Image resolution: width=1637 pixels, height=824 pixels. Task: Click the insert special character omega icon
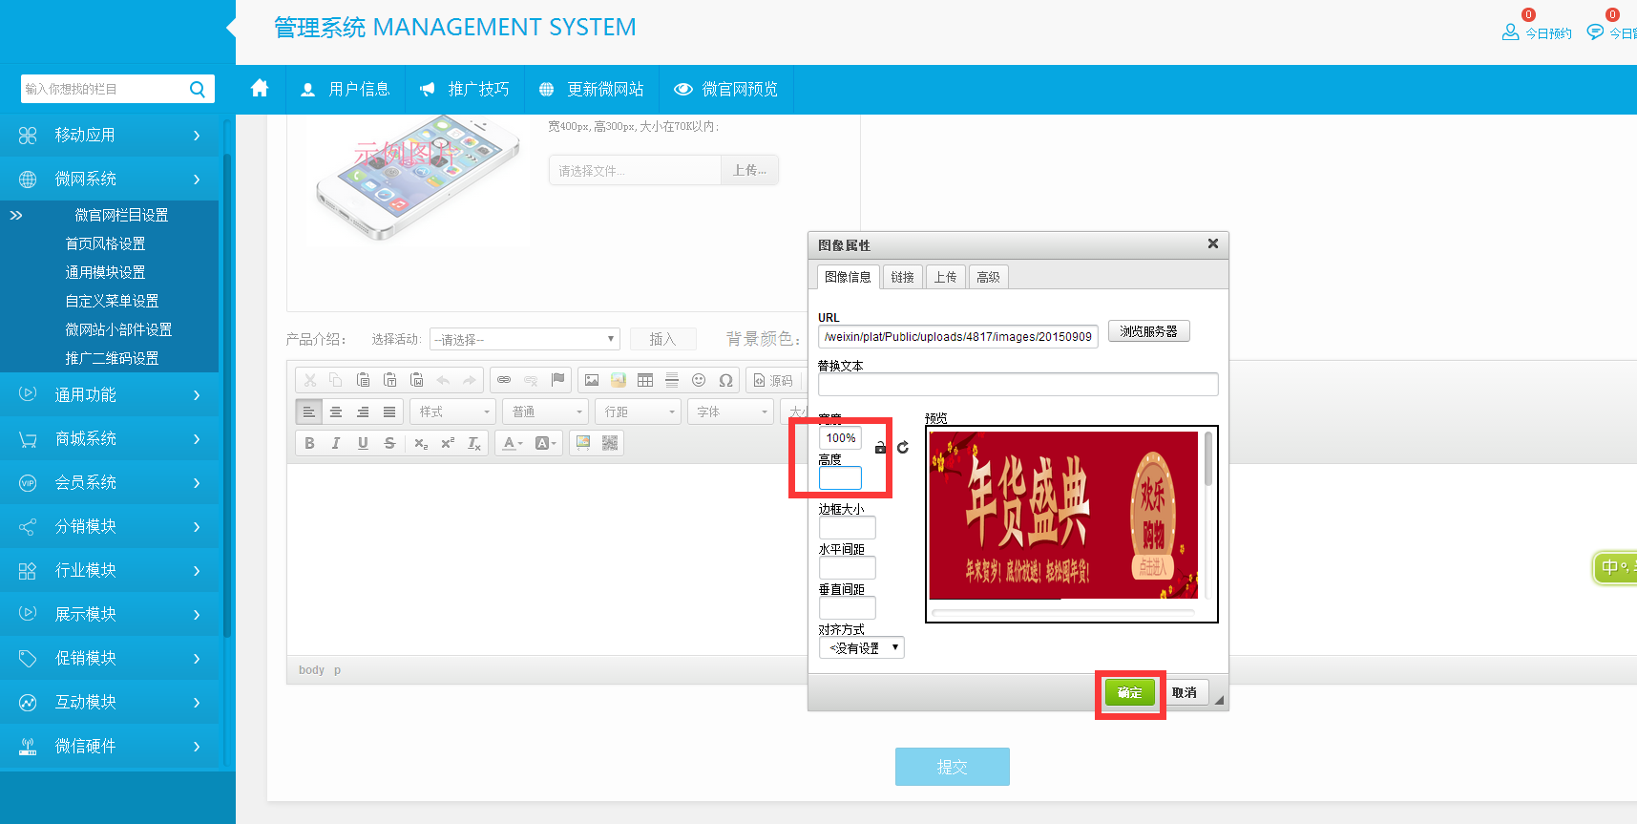(725, 380)
